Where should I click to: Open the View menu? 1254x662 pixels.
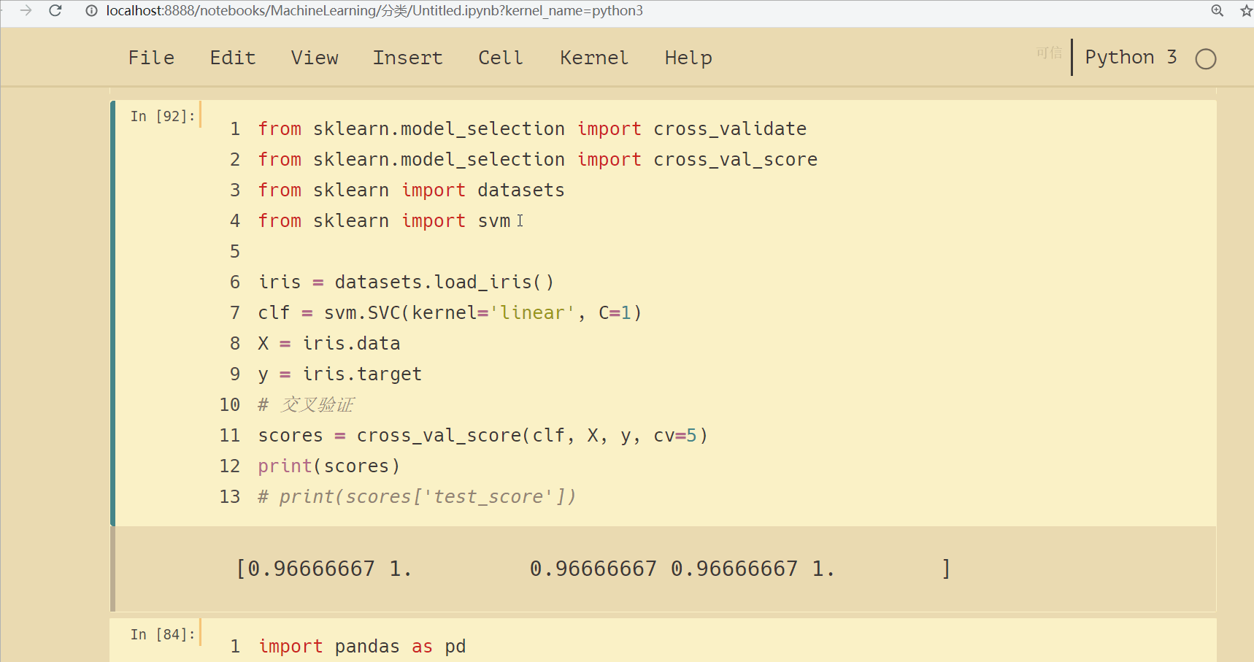point(315,58)
